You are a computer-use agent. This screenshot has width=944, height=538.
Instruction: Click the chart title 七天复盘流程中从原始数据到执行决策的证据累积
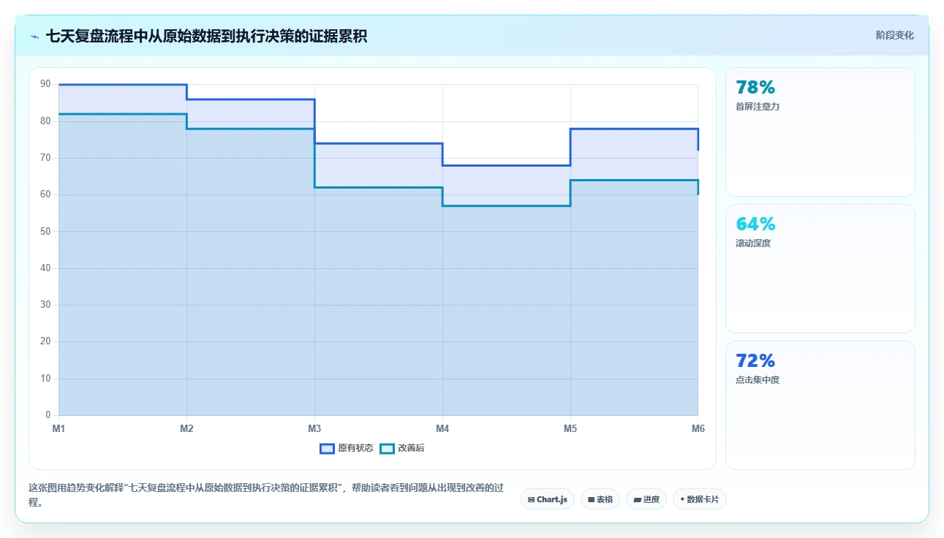click(206, 36)
